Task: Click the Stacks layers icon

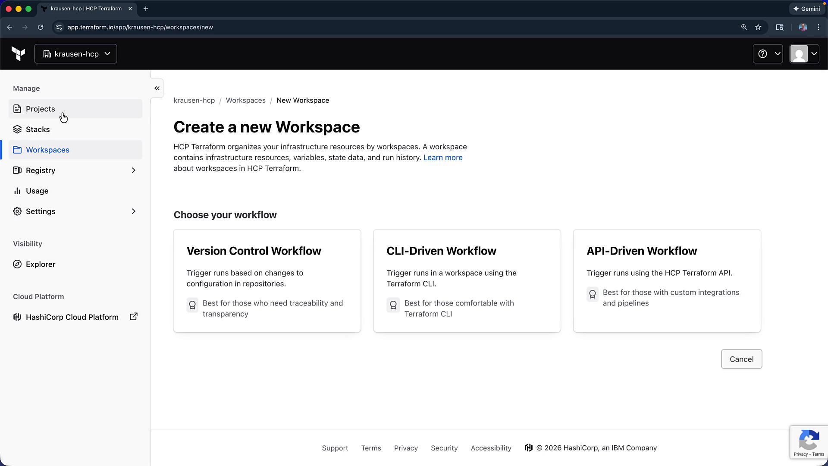Action: pos(17,129)
